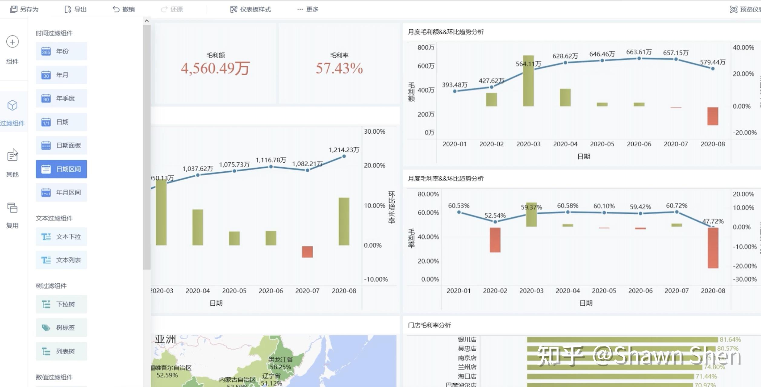Open the 过滤组件 cube icon tab
761x387 pixels.
click(12, 106)
